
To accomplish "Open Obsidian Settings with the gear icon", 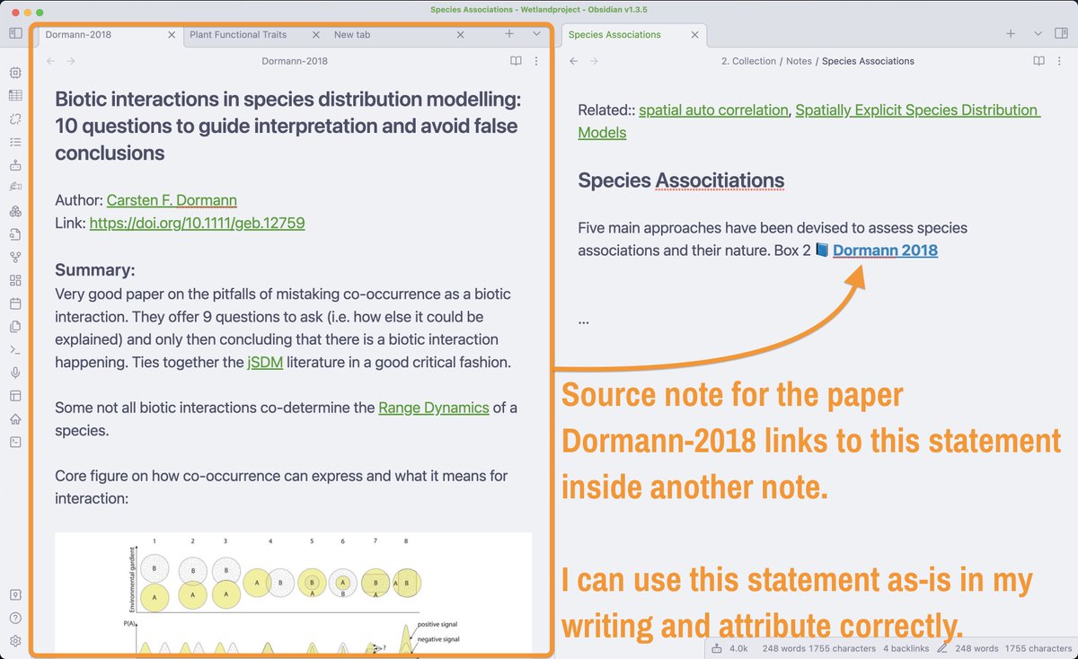I will (x=14, y=640).
